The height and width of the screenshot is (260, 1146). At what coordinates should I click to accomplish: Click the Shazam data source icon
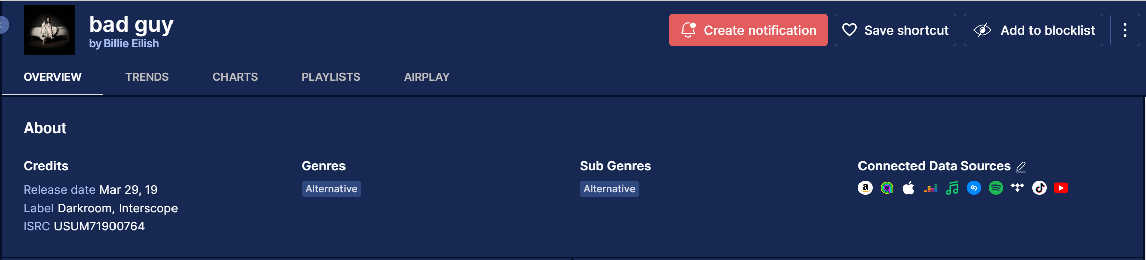tap(974, 188)
